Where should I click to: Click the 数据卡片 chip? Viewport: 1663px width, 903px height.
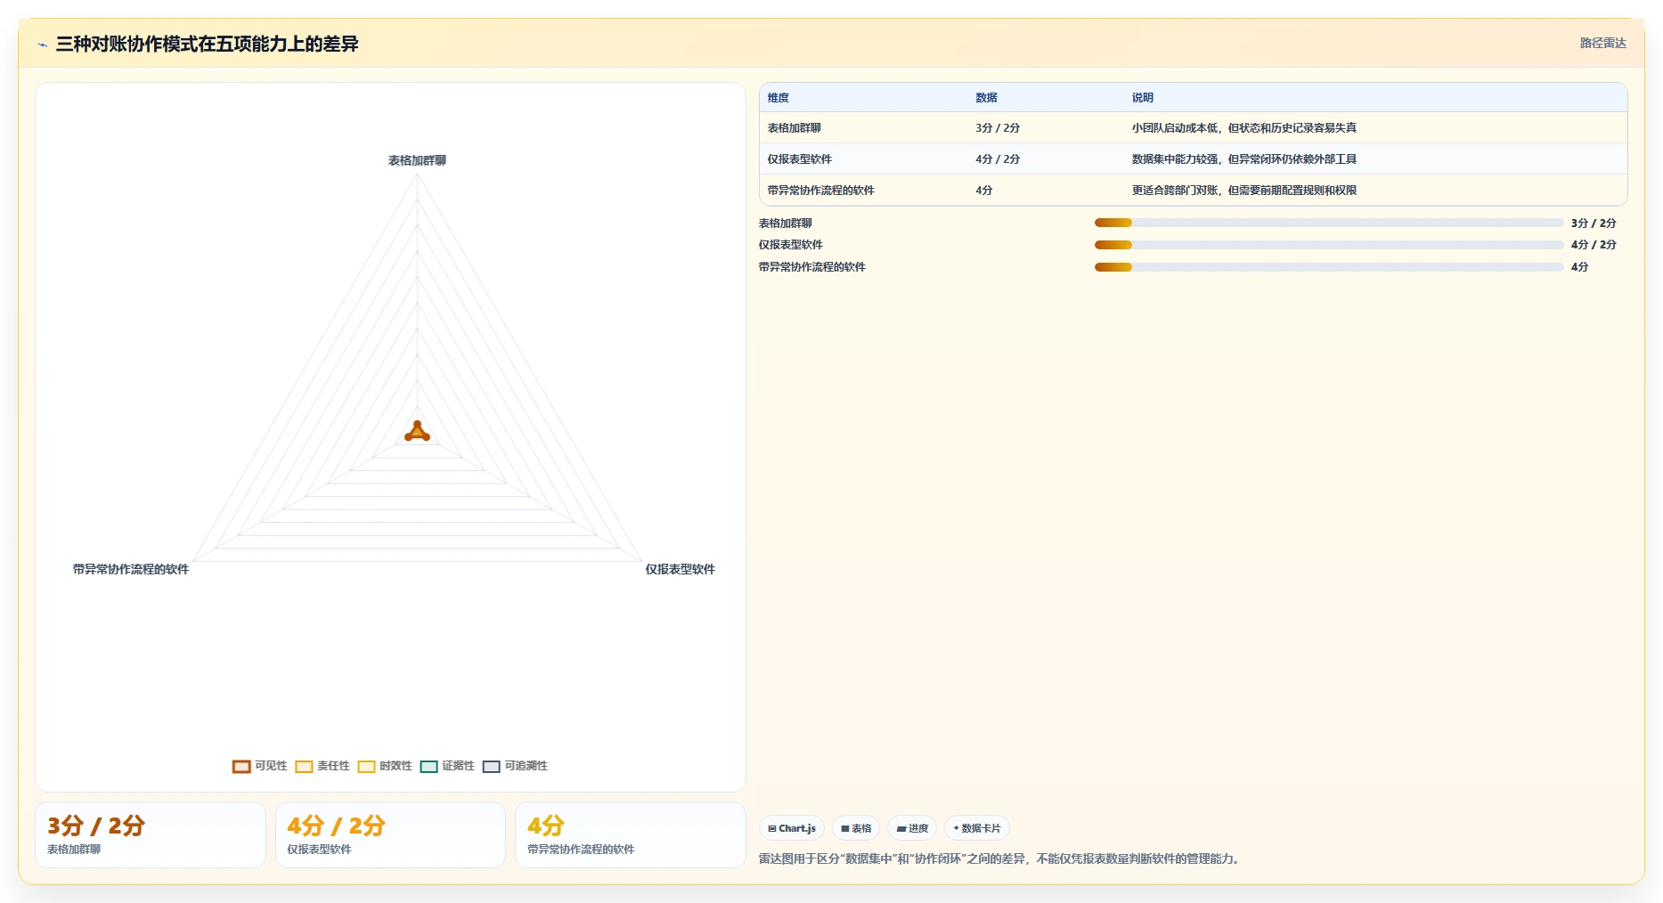(x=976, y=828)
